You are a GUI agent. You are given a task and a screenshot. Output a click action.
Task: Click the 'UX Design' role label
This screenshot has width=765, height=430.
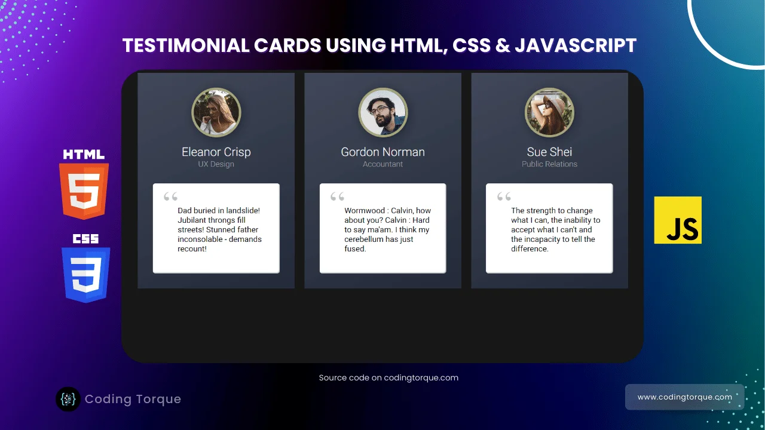[x=216, y=164]
